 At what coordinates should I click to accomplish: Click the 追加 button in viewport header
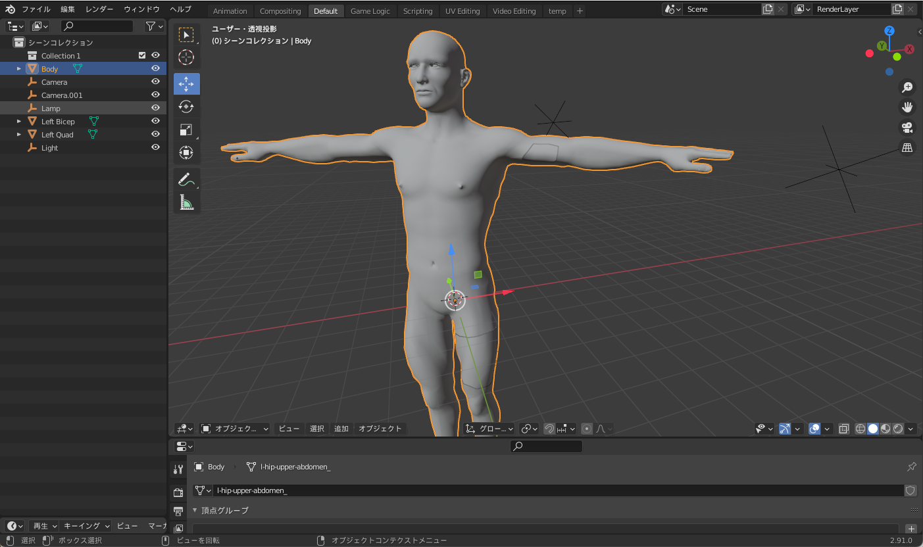coord(341,429)
